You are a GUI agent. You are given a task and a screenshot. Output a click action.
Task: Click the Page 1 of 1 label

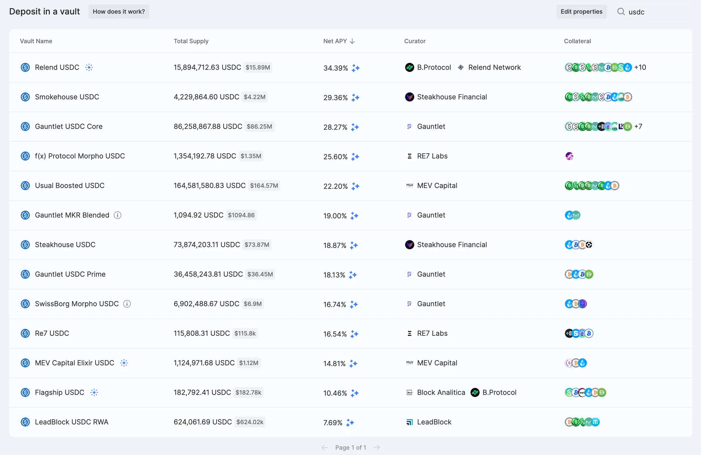350,447
